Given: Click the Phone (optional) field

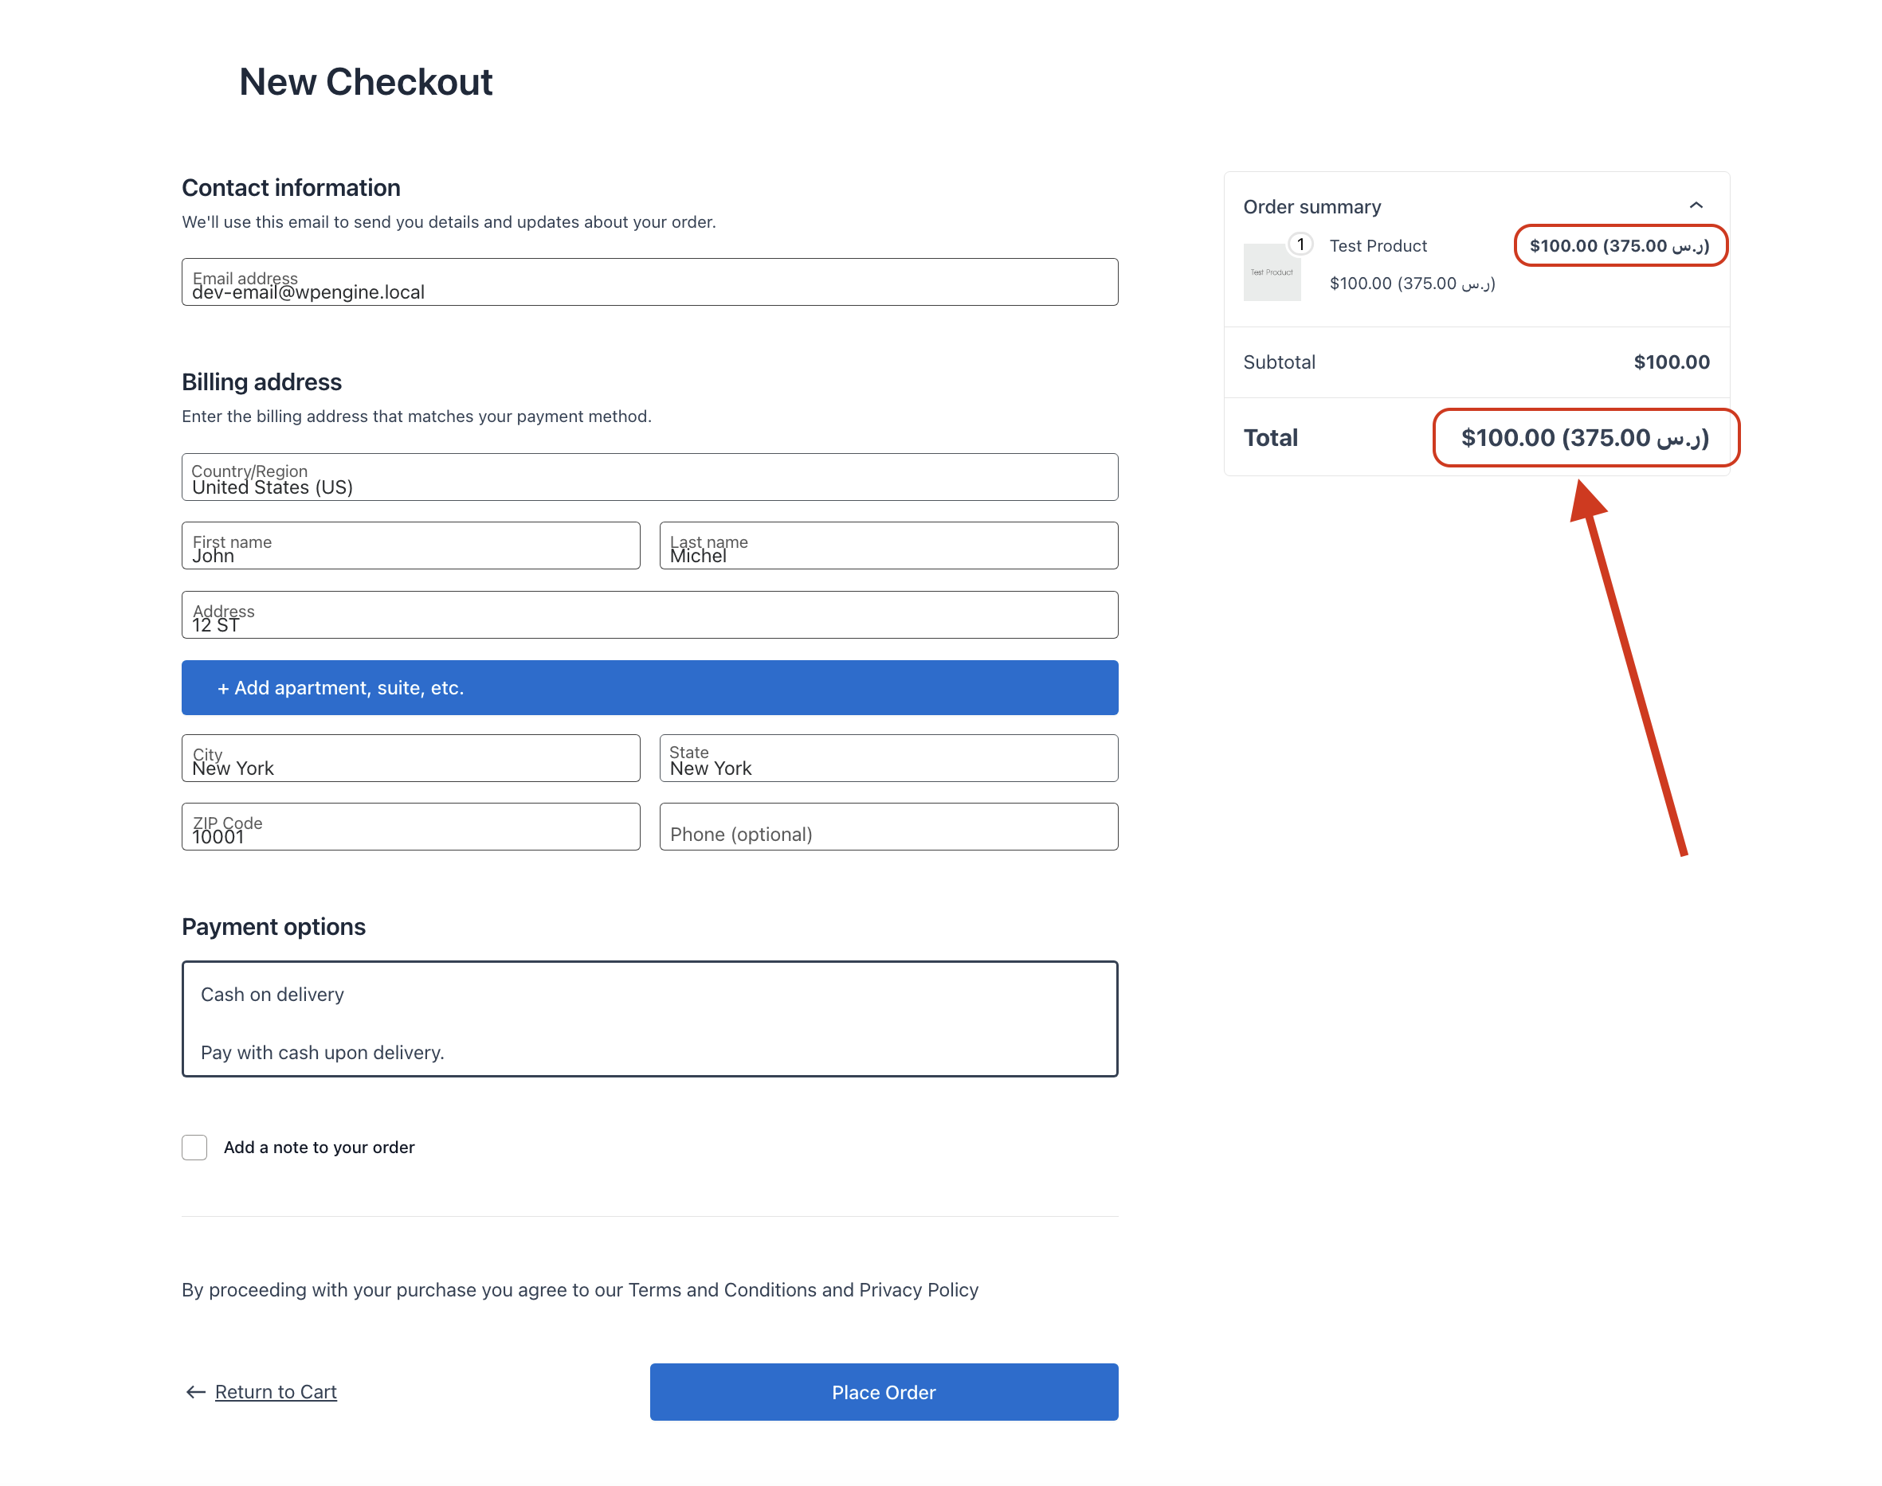Looking at the screenshot, I should [x=888, y=827].
